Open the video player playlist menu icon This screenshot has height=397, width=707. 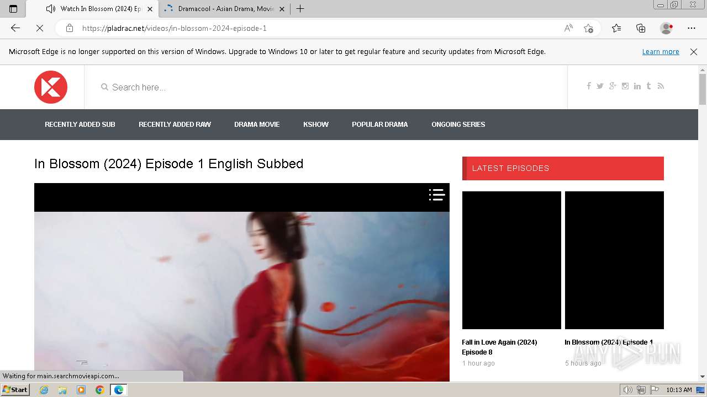pos(437,195)
